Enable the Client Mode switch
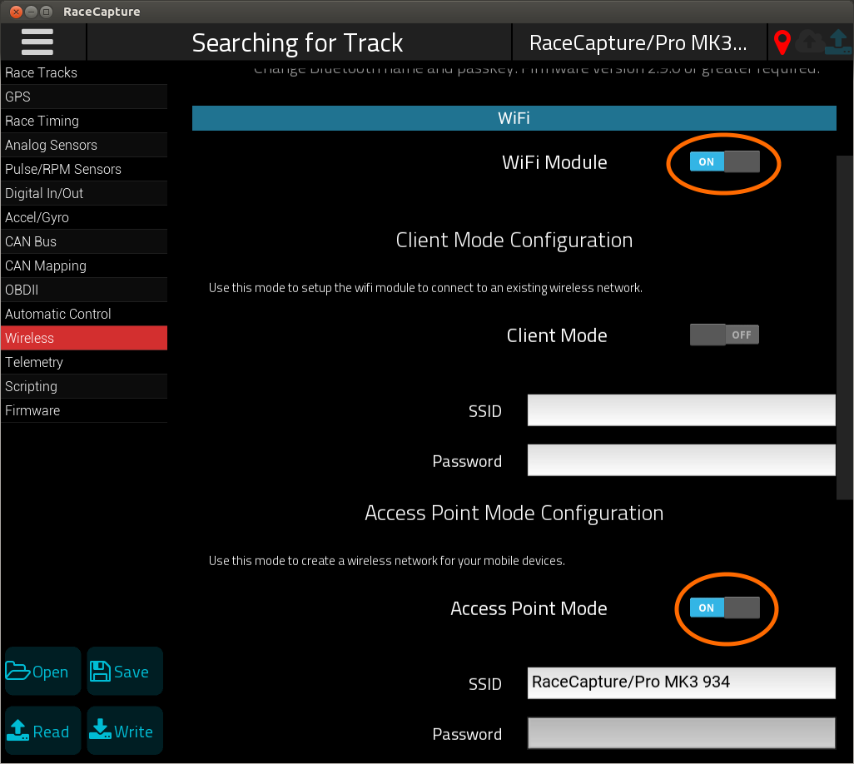854x764 pixels. tap(724, 335)
